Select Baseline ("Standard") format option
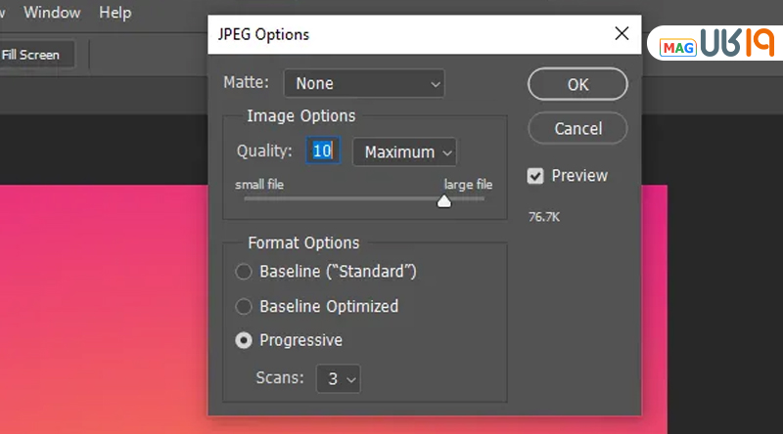The image size is (783, 434). pos(244,272)
